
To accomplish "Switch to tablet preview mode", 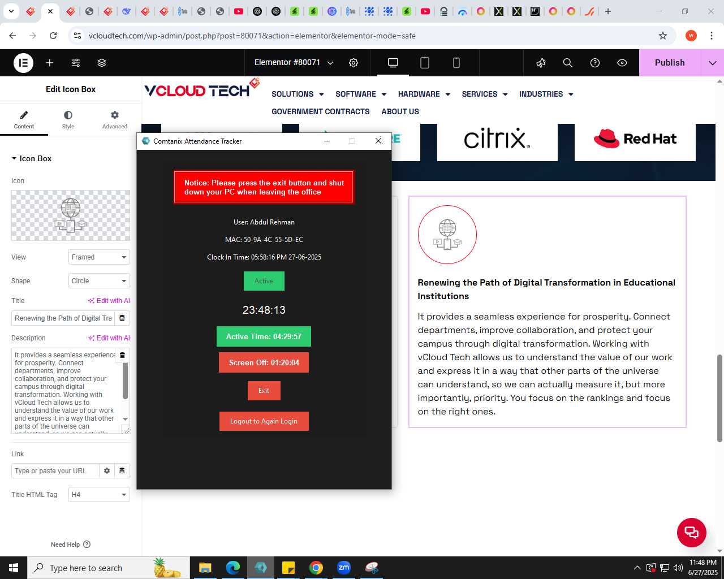I will pos(425,63).
